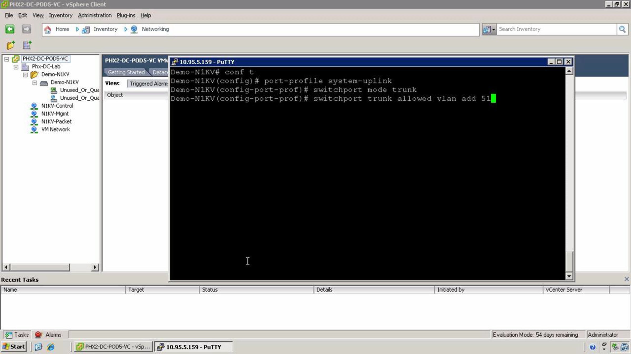Open Internet Explorer from quick launch
631x354 pixels.
click(x=51, y=347)
